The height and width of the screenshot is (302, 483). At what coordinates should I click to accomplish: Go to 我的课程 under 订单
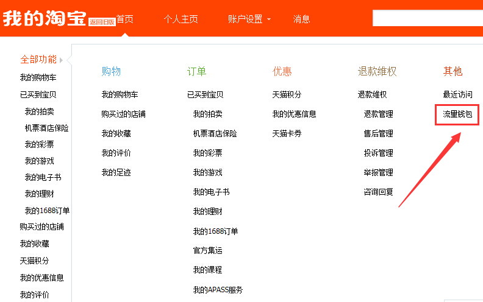[x=208, y=270]
